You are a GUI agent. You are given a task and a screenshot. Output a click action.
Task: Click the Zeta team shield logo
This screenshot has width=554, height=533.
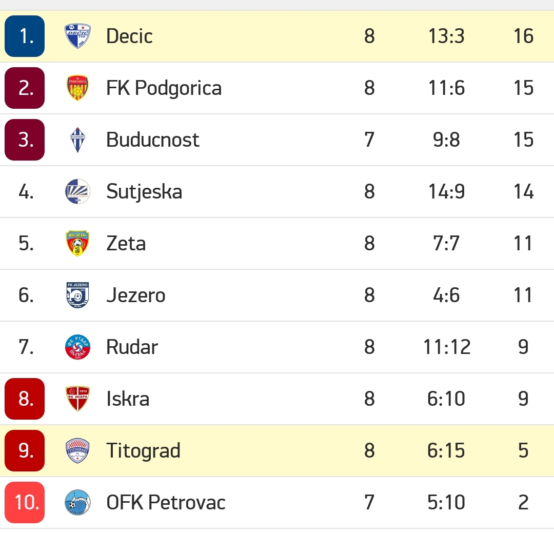tap(78, 244)
